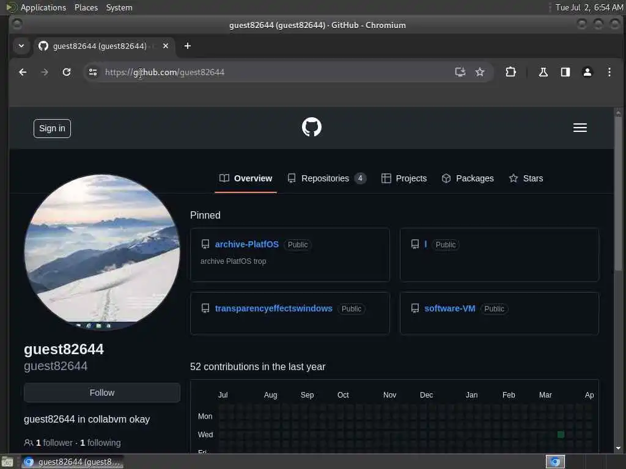This screenshot has width=626, height=469.
Task: Click the Chromium taskbar window button
Action: (x=72, y=462)
